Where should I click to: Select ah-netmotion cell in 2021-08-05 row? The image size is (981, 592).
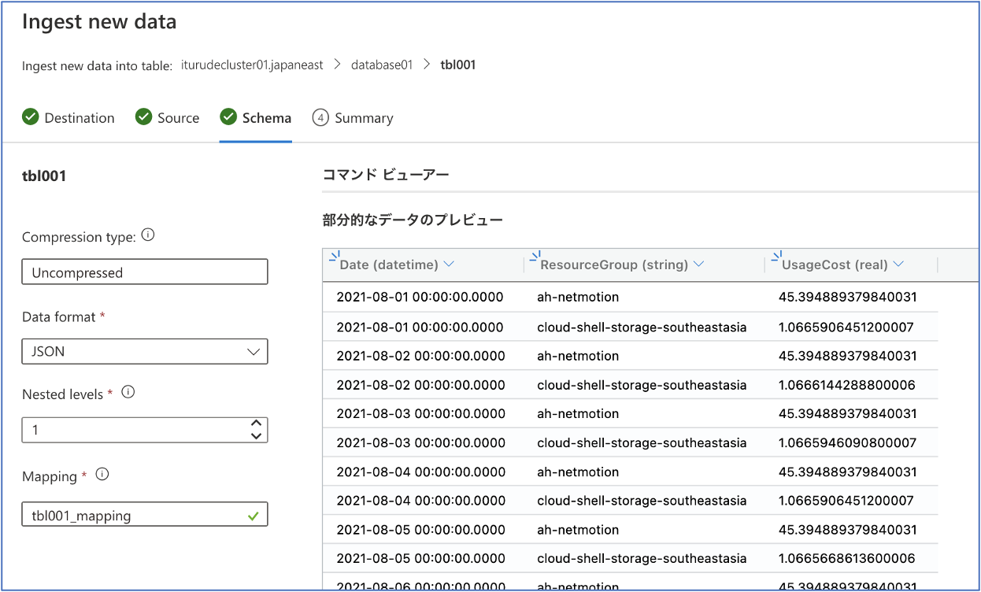click(x=578, y=530)
